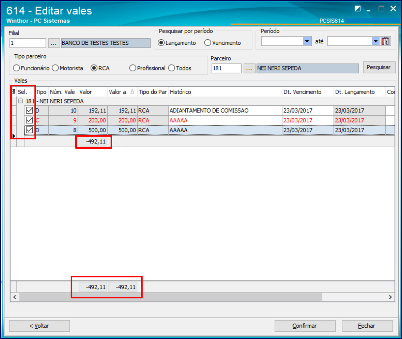Click the horizontal scrollbar left arrow

pyautogui.click(x=14, y=297)
